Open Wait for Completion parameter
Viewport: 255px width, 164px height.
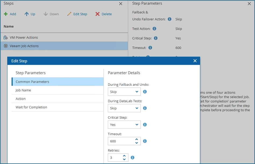31,107
